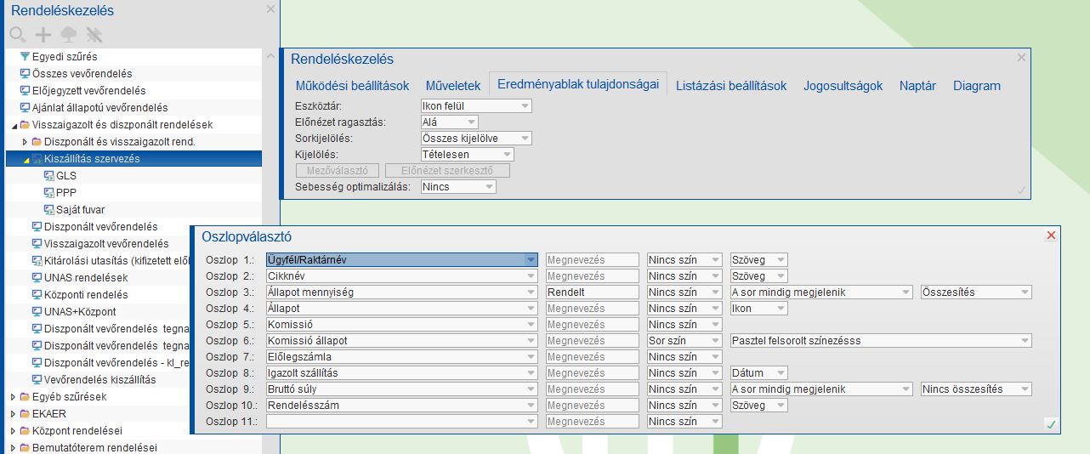Open the Sorkijelölés dropdown
This screenshot has height=454, width=1090.
pos(476,139)
